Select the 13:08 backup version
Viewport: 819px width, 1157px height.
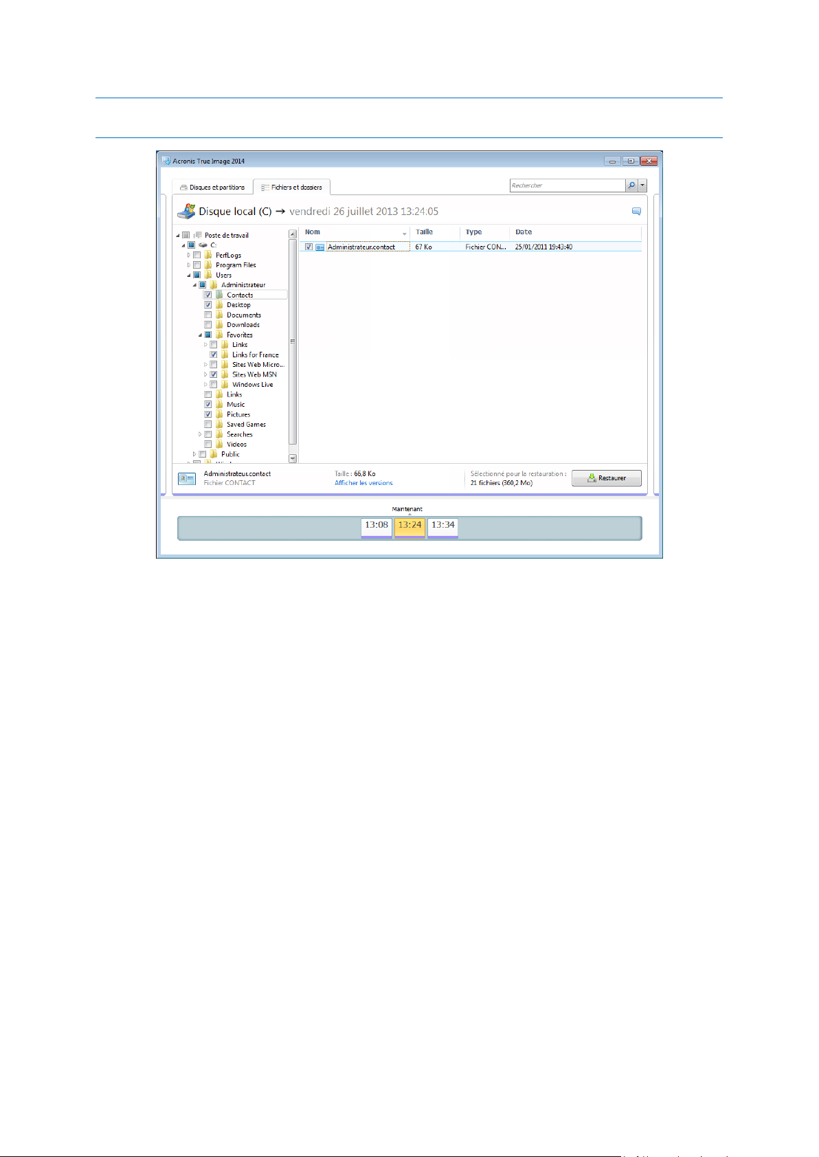377,528
